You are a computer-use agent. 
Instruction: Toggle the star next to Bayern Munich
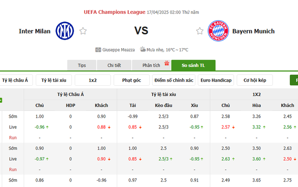coord(199,31)
